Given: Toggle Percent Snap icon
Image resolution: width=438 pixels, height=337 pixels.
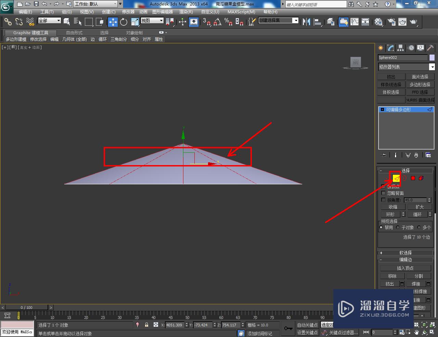Looking at the screenshot, I should pyautogui.click(x=228, y=22).
